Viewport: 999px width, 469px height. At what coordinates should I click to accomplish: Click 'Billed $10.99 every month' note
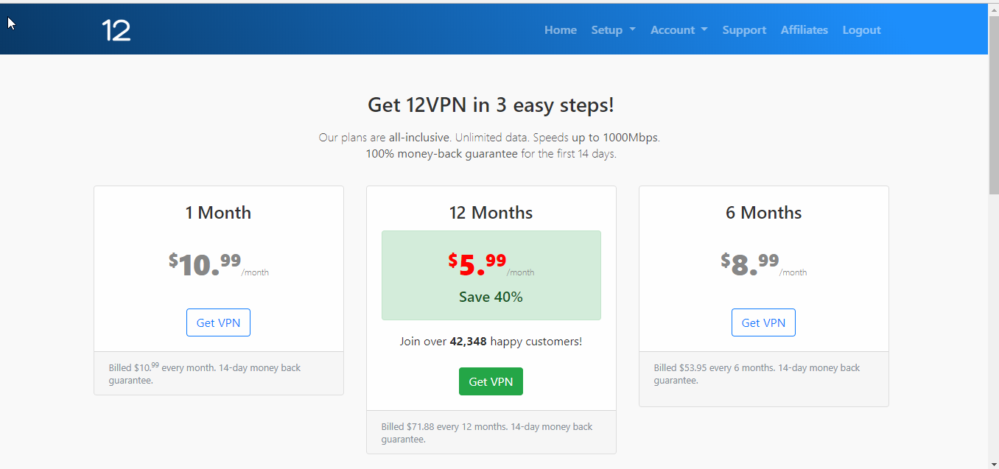click(x=205, y=374)
